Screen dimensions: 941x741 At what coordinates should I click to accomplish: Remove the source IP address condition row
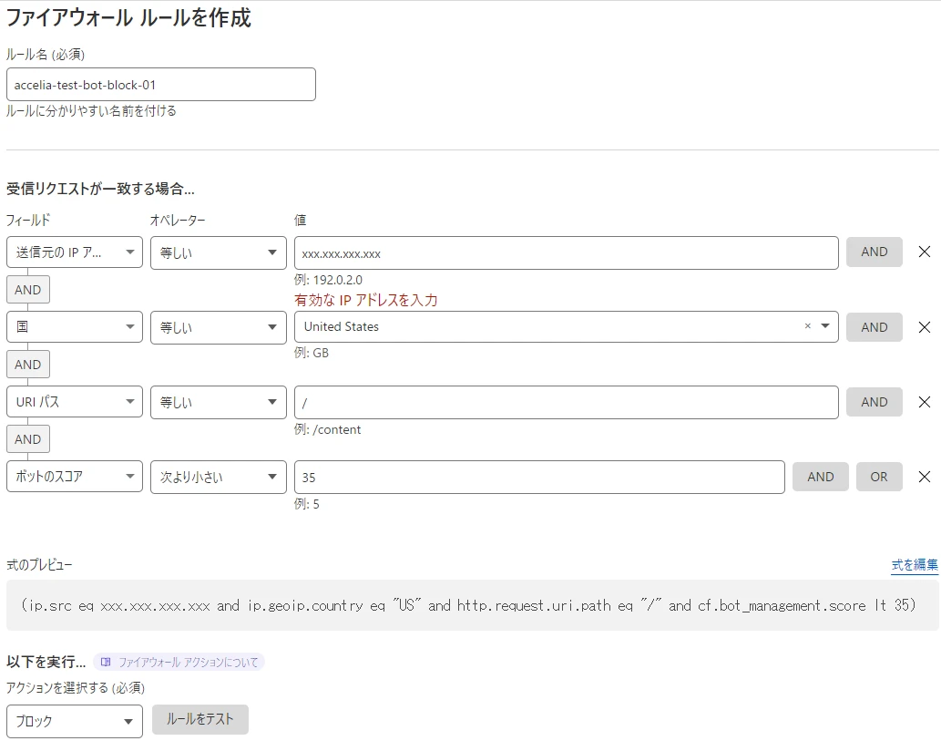pos(924,252)
